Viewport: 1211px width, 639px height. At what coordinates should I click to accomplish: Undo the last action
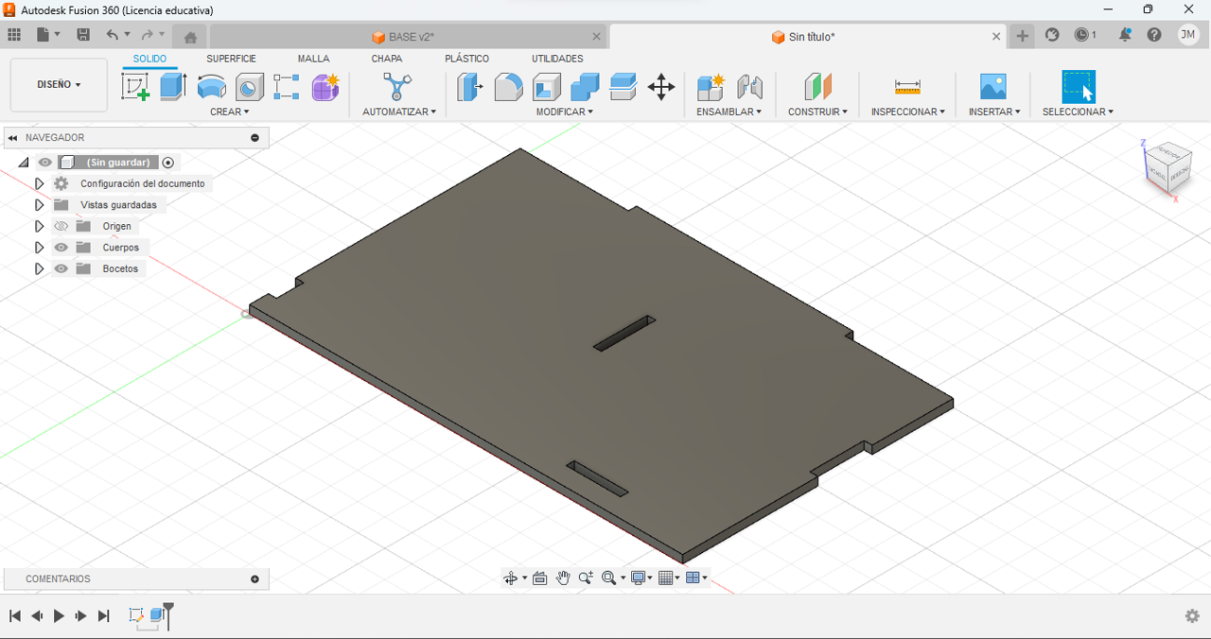pyautogui.click(x=113, y=35)
